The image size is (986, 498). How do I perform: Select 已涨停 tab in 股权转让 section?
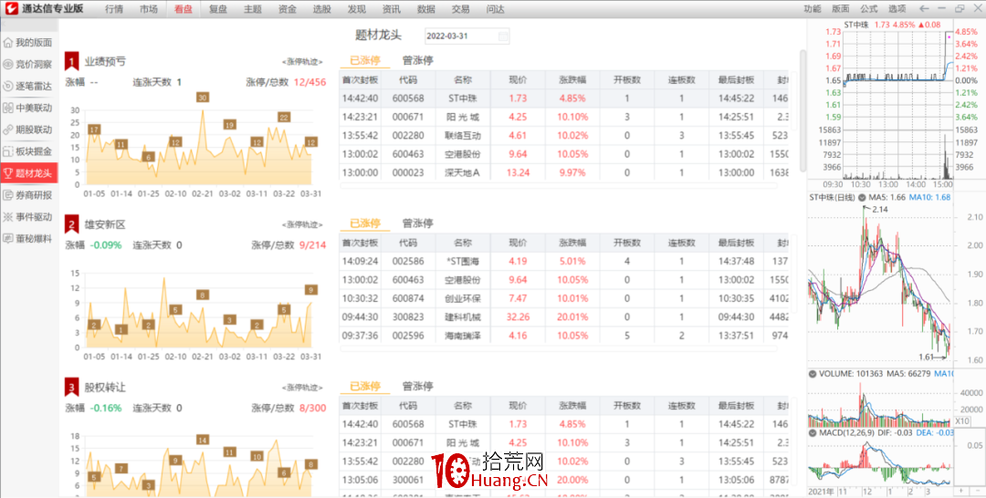[x=365, y=386]
